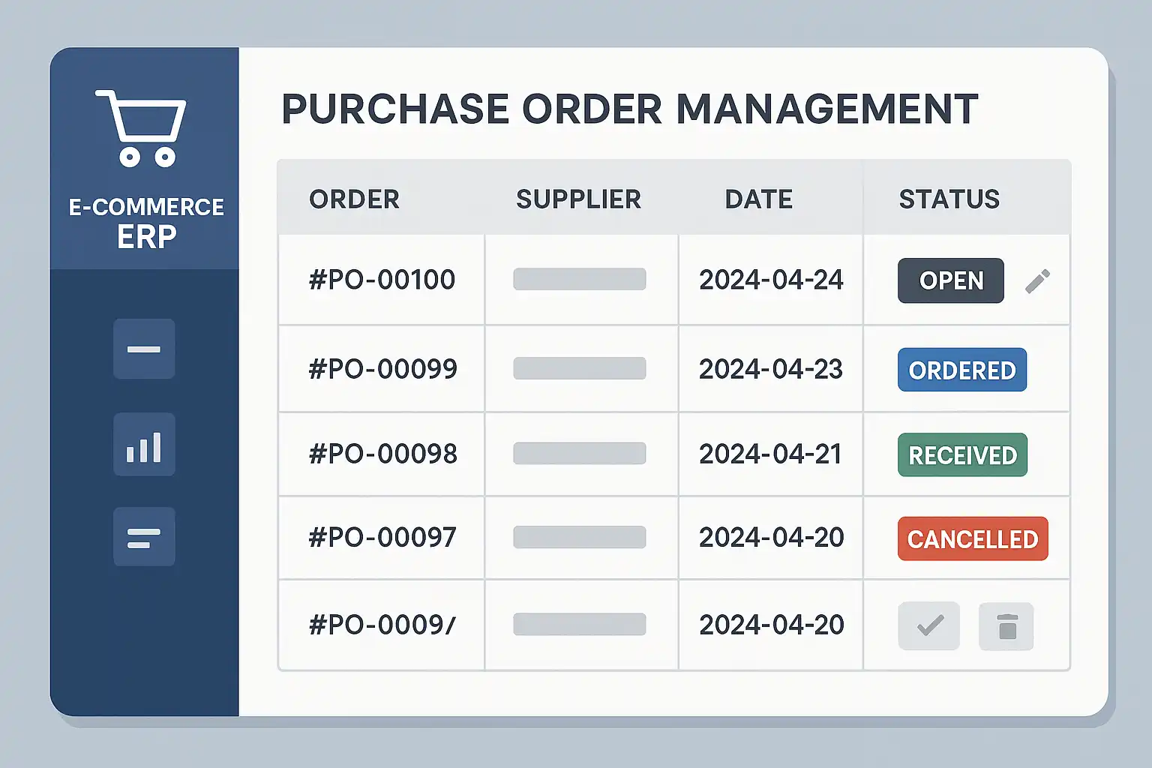This screenshot has height=768, width=1152.
Task: Click the minus icon in sidebar
Action: coord(144,349)
